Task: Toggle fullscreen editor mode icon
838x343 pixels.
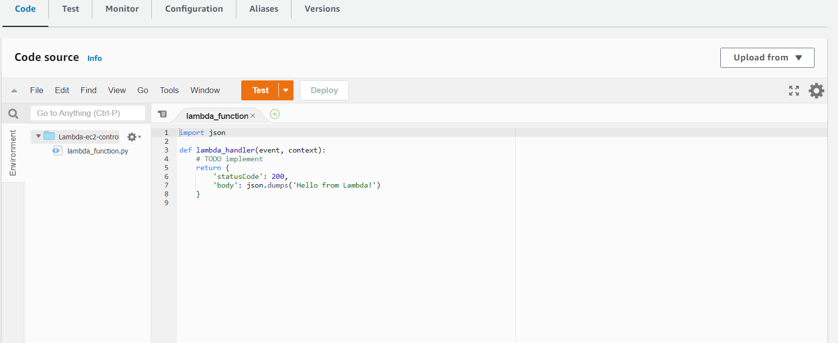Action: click(794, 91)
